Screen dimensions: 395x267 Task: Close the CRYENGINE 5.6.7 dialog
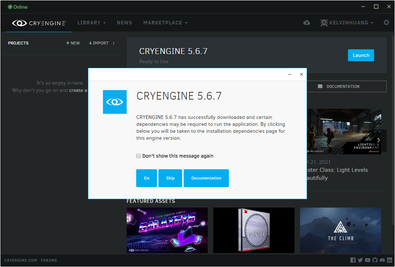click(x=301, y=74)
